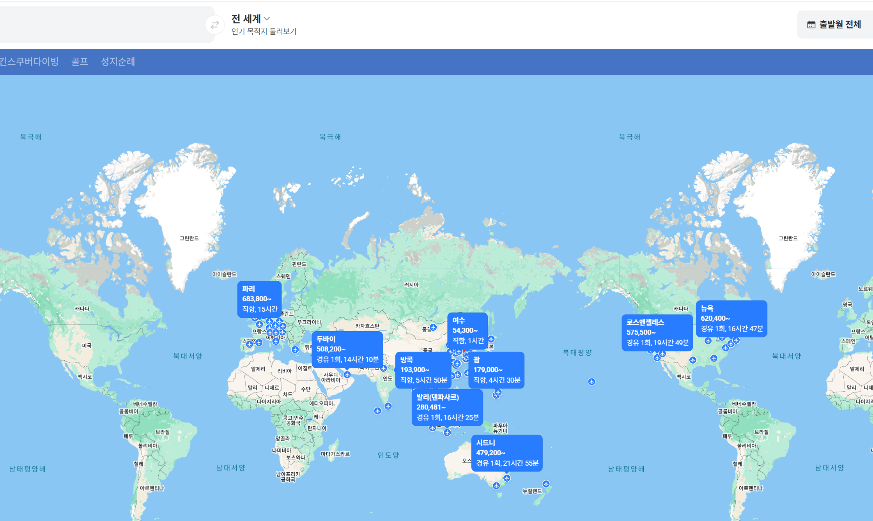The image size is (873, 521).
Task: Select the 골프 theme tab
Action: coord(80,62)
